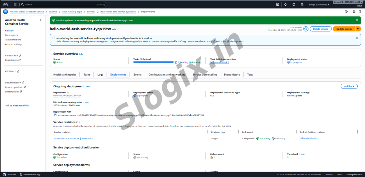
Task: Open the Europe (Stockholm) region dropdown
Action: [x=319, y=4]
